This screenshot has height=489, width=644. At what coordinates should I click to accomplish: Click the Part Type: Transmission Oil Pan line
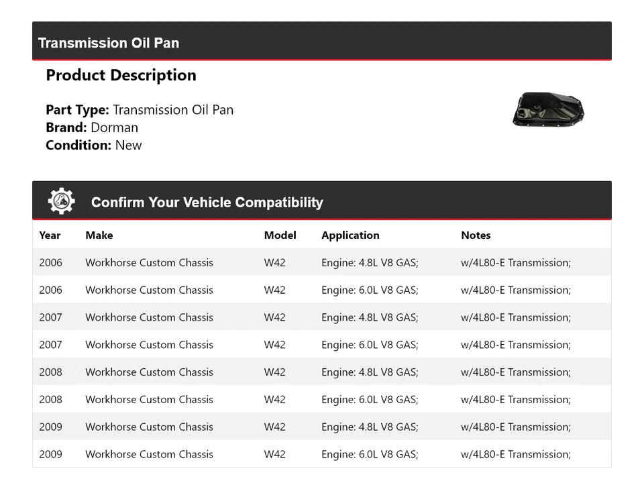point(140,110)
